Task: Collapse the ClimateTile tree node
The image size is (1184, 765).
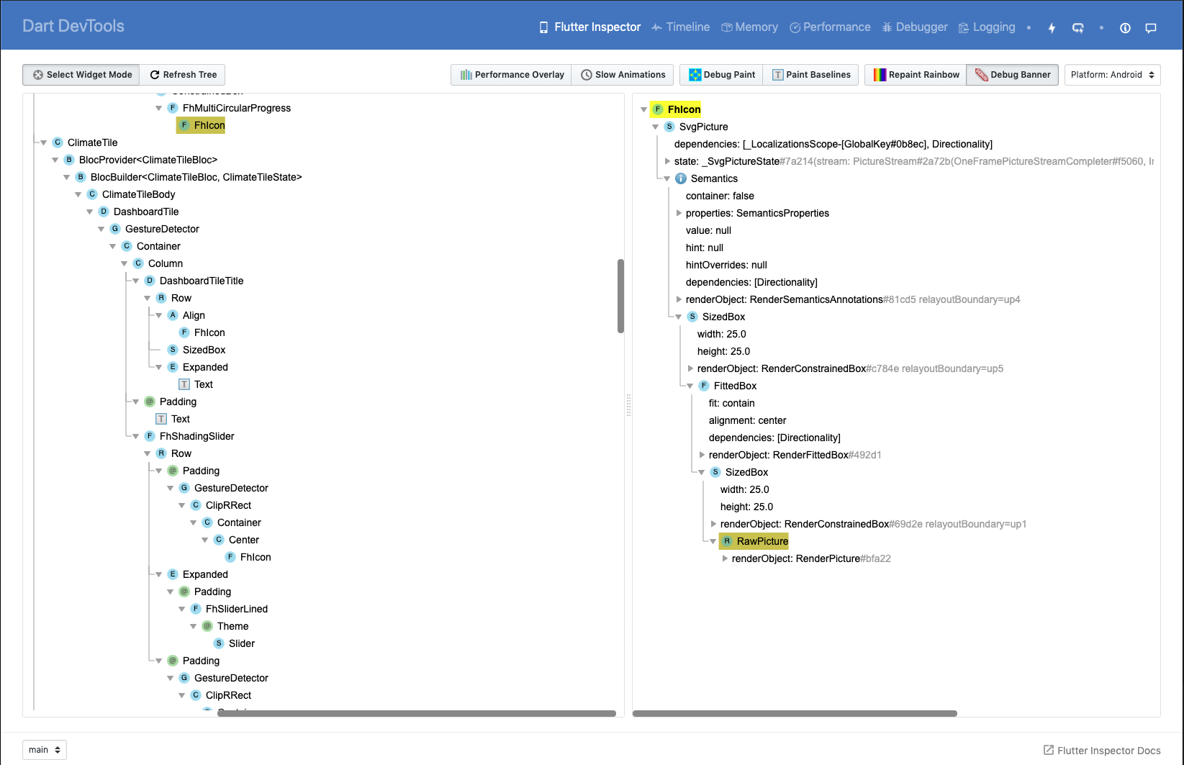Action: (x=44, y=142)
